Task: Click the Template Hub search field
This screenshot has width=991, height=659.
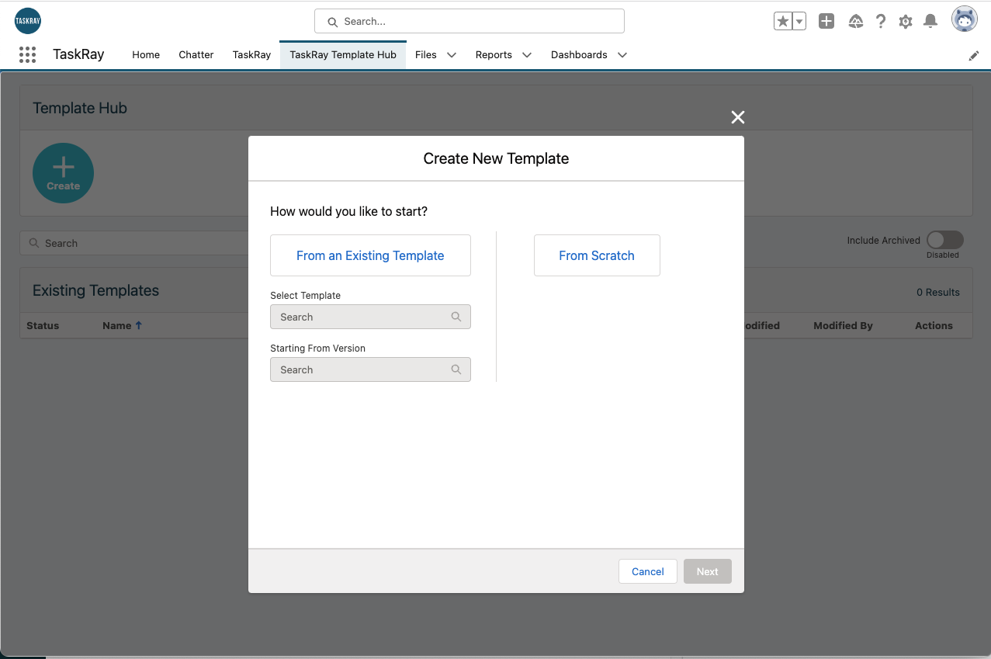Action: [133, 243]
